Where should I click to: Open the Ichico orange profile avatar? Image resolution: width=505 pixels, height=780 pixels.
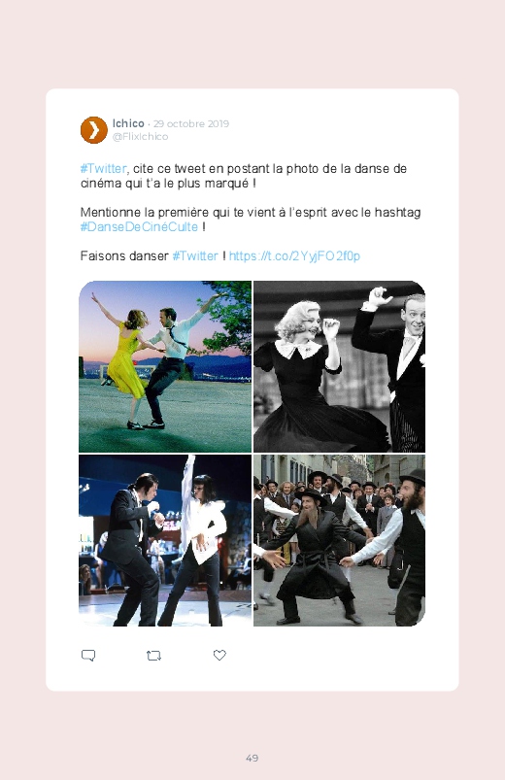94,130
